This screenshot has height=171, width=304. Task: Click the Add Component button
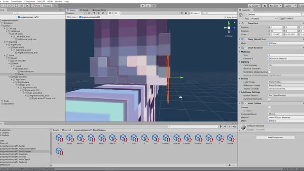(275, 137)
